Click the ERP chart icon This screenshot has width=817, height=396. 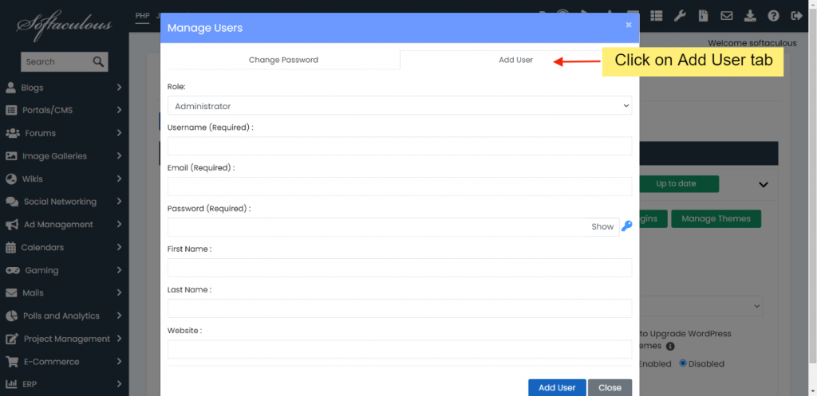point(11,385)
